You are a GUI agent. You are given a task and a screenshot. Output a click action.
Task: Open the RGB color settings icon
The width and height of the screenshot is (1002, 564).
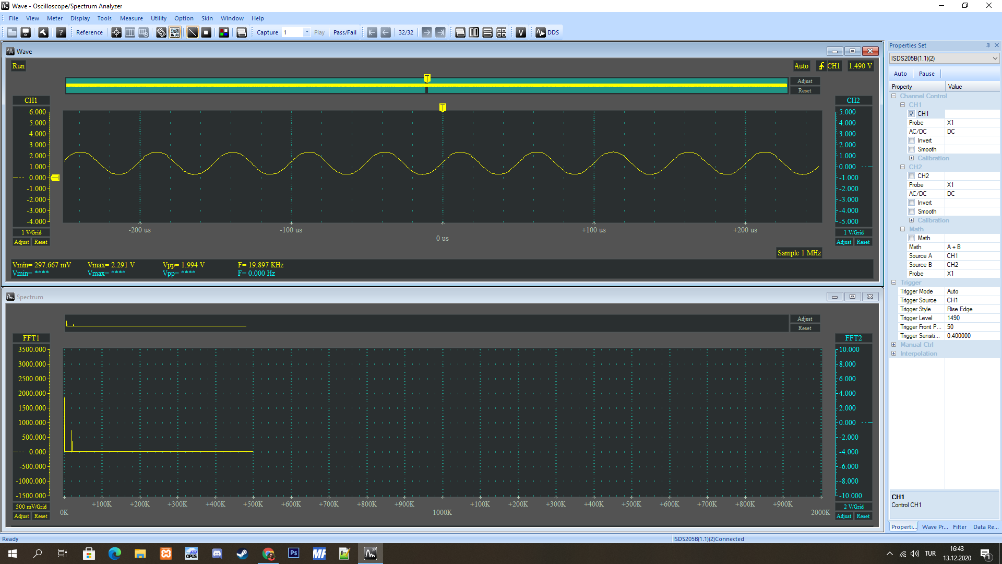[224, 32]
